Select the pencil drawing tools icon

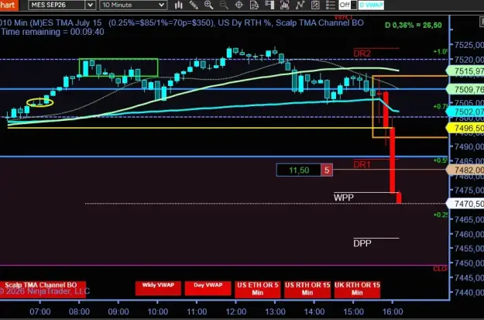point(194,5)
